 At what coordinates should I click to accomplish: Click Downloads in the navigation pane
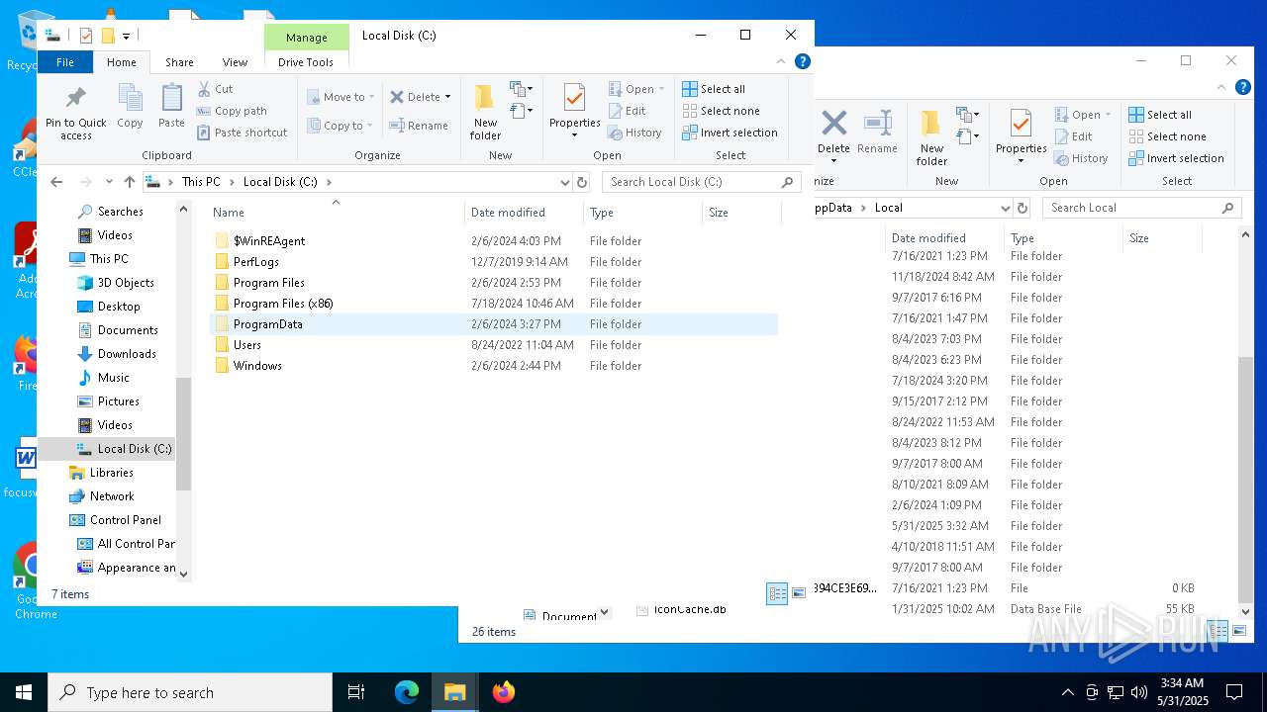point(127,354)
